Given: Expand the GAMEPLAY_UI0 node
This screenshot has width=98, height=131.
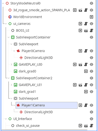Looking at the screenshot, I should (11, 64).
